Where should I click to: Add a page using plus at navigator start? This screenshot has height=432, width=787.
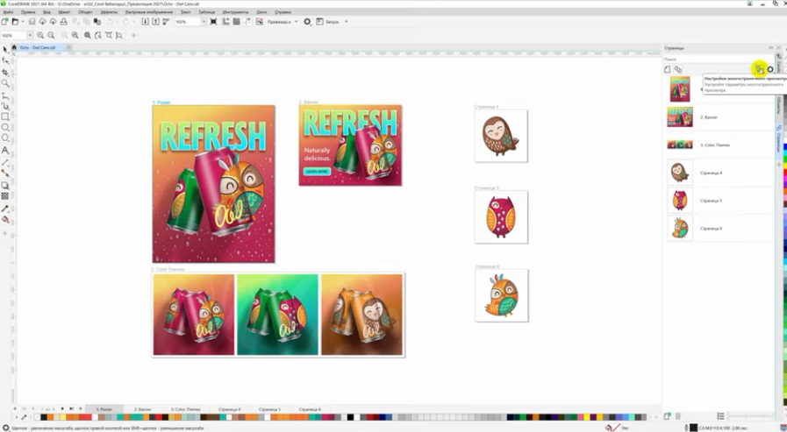(15, 409)
